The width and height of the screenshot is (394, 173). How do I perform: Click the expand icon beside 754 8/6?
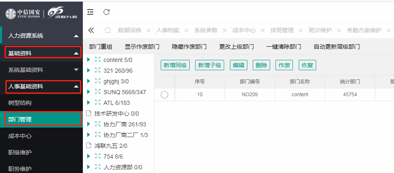(97, 156)
